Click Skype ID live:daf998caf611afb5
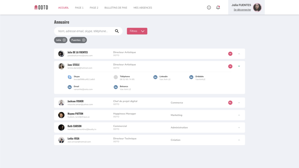 click(84, 80)
